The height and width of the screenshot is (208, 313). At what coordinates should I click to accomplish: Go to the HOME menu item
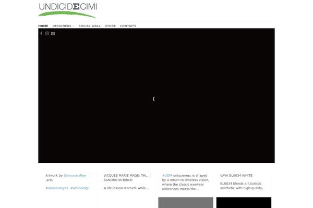43,26
